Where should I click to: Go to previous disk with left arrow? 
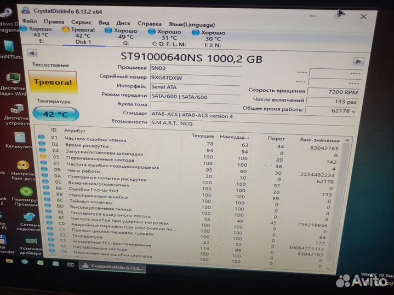coord(32,53)
